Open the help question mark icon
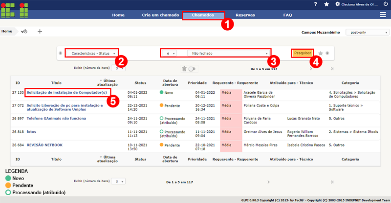The height and width of the screenshot is (203, 391). [x=315, y=4]
